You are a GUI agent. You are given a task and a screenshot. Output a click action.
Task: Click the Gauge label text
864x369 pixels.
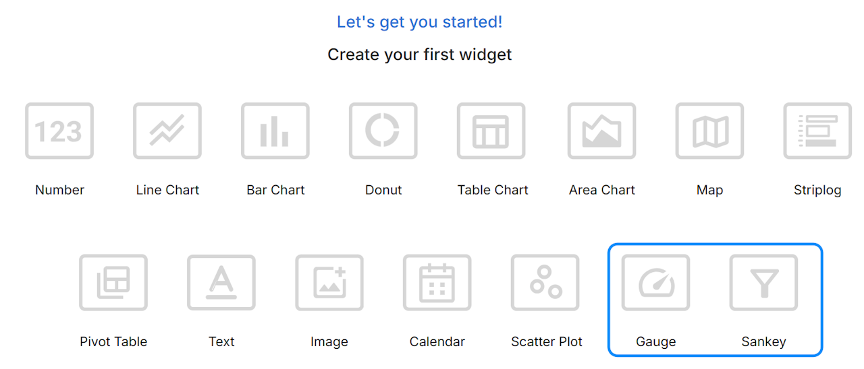[x=656, y=342]
